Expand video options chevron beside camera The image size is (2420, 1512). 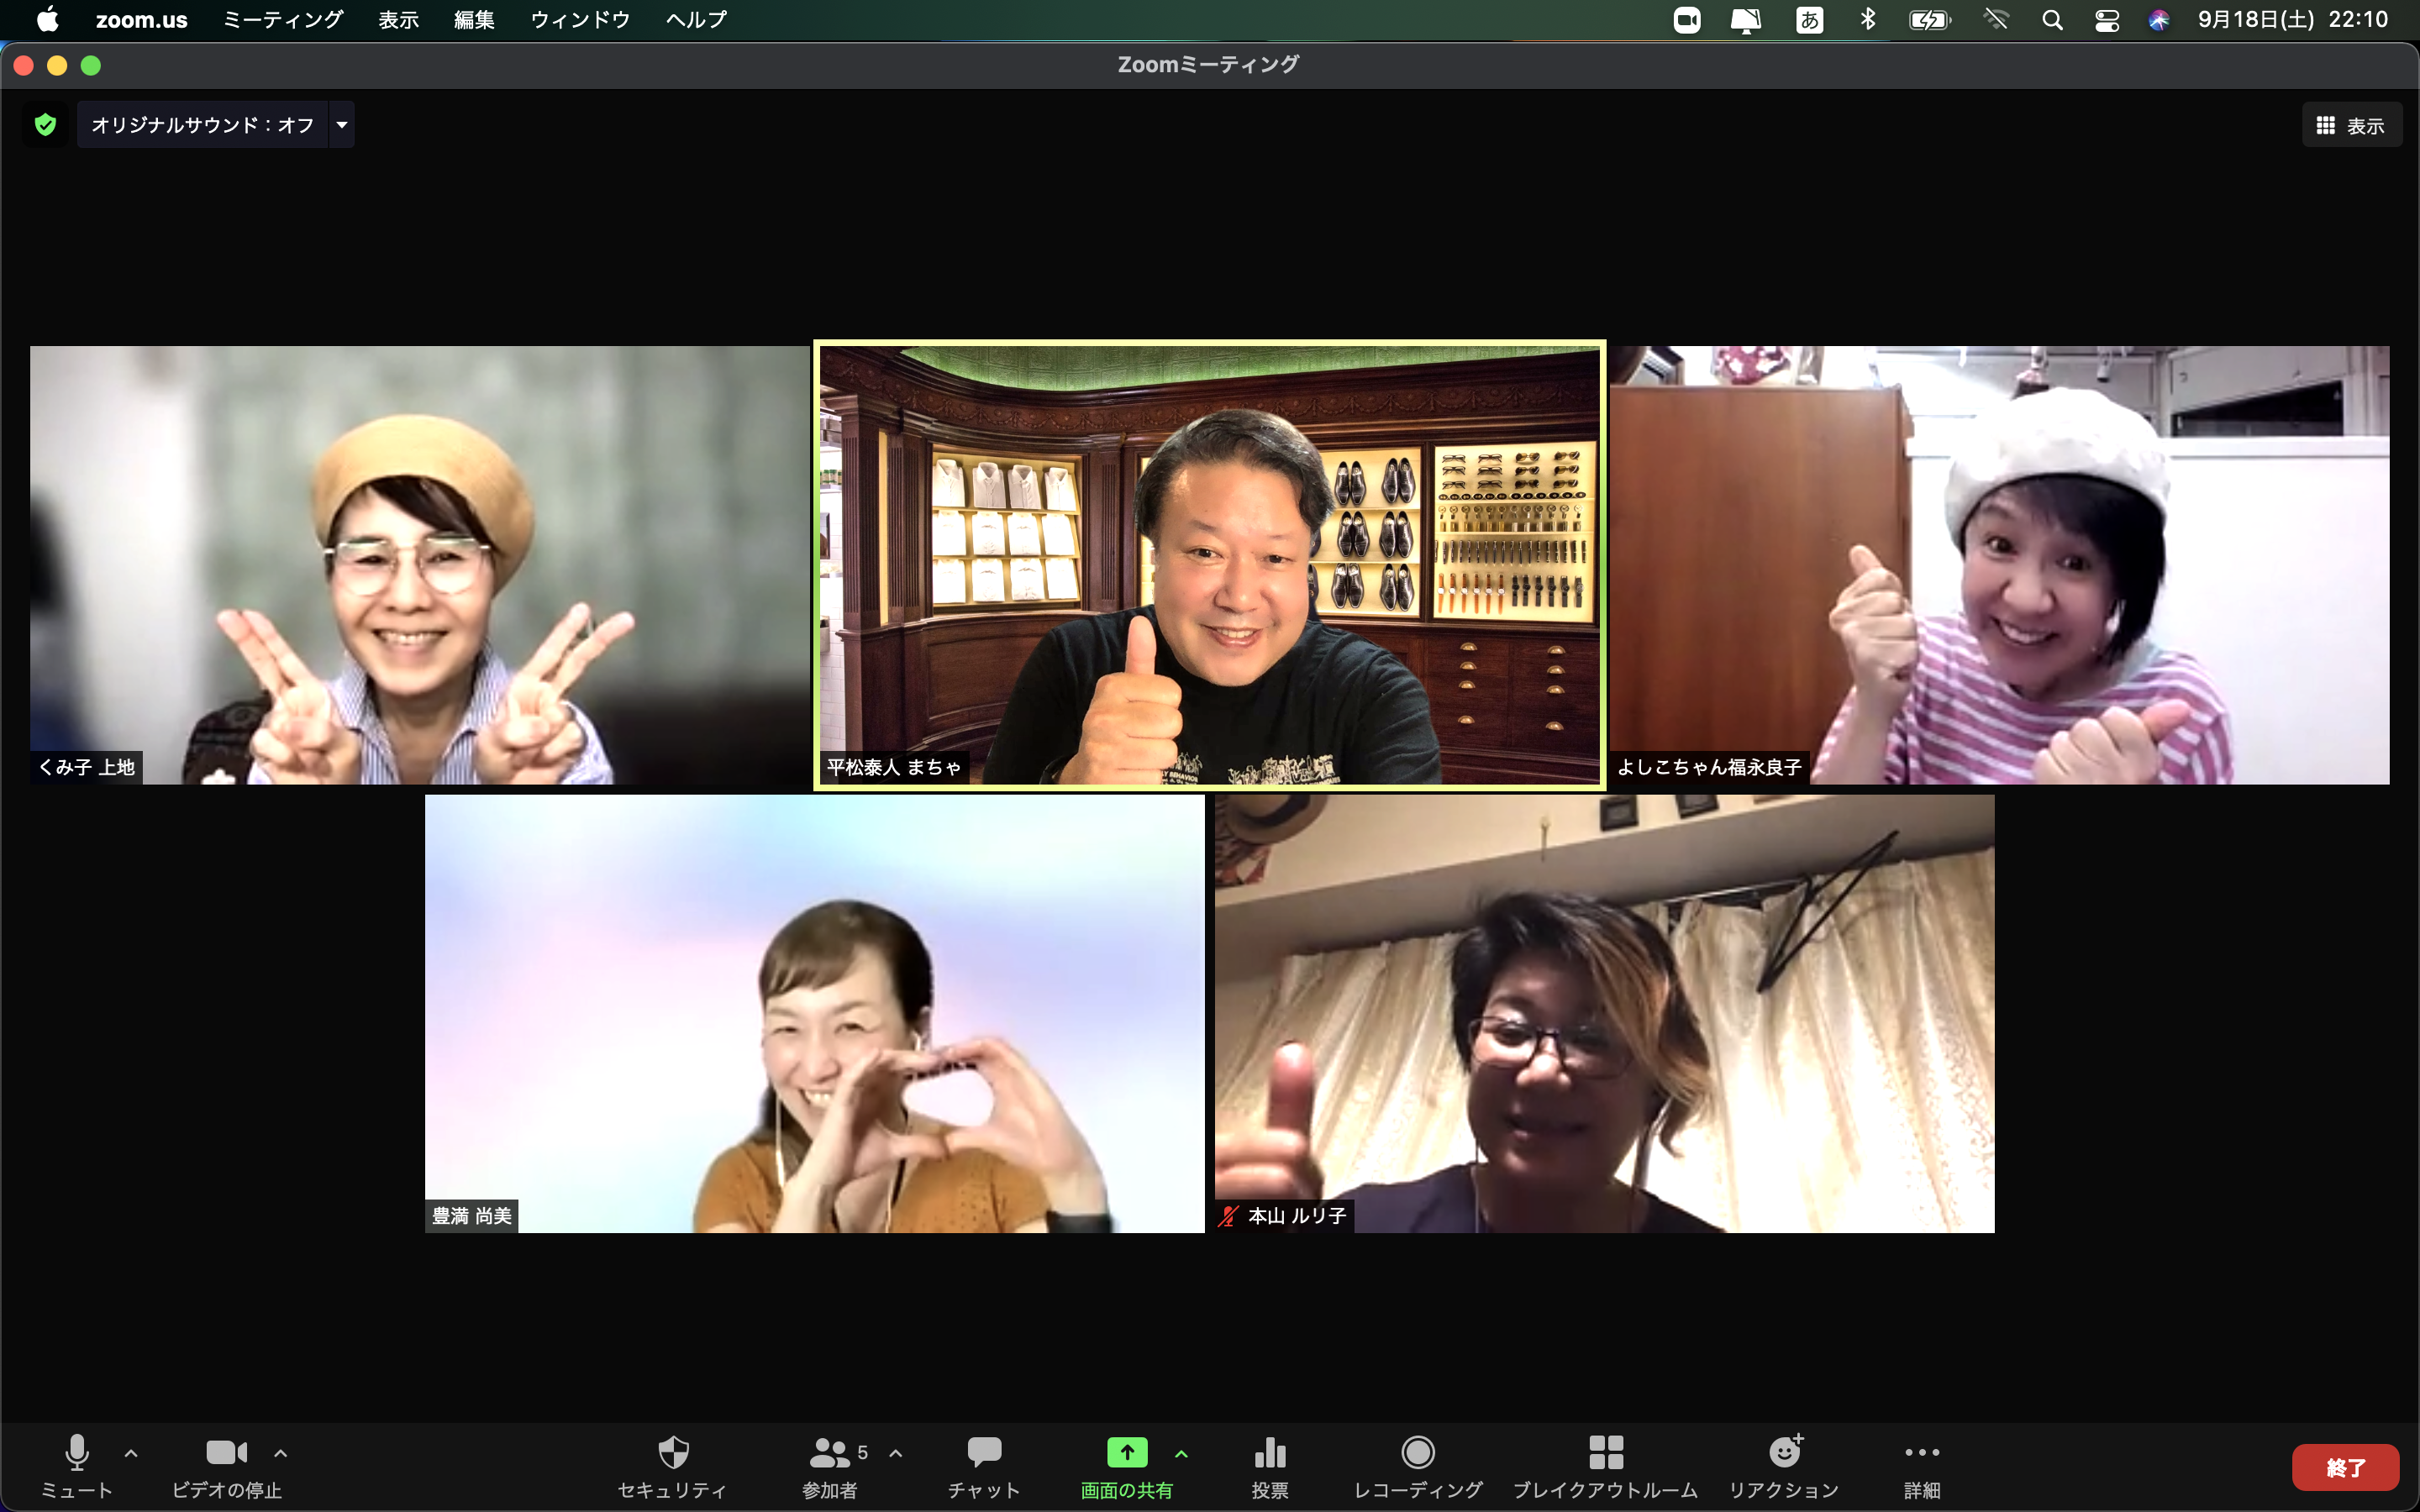point(281,1453)
